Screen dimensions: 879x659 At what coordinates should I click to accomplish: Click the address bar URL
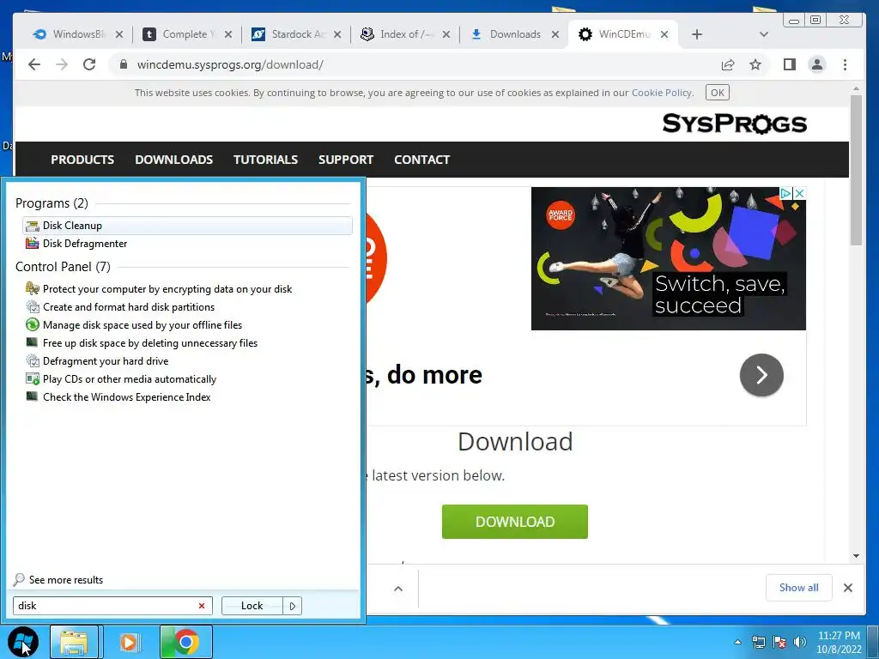[x=230, y=64]
